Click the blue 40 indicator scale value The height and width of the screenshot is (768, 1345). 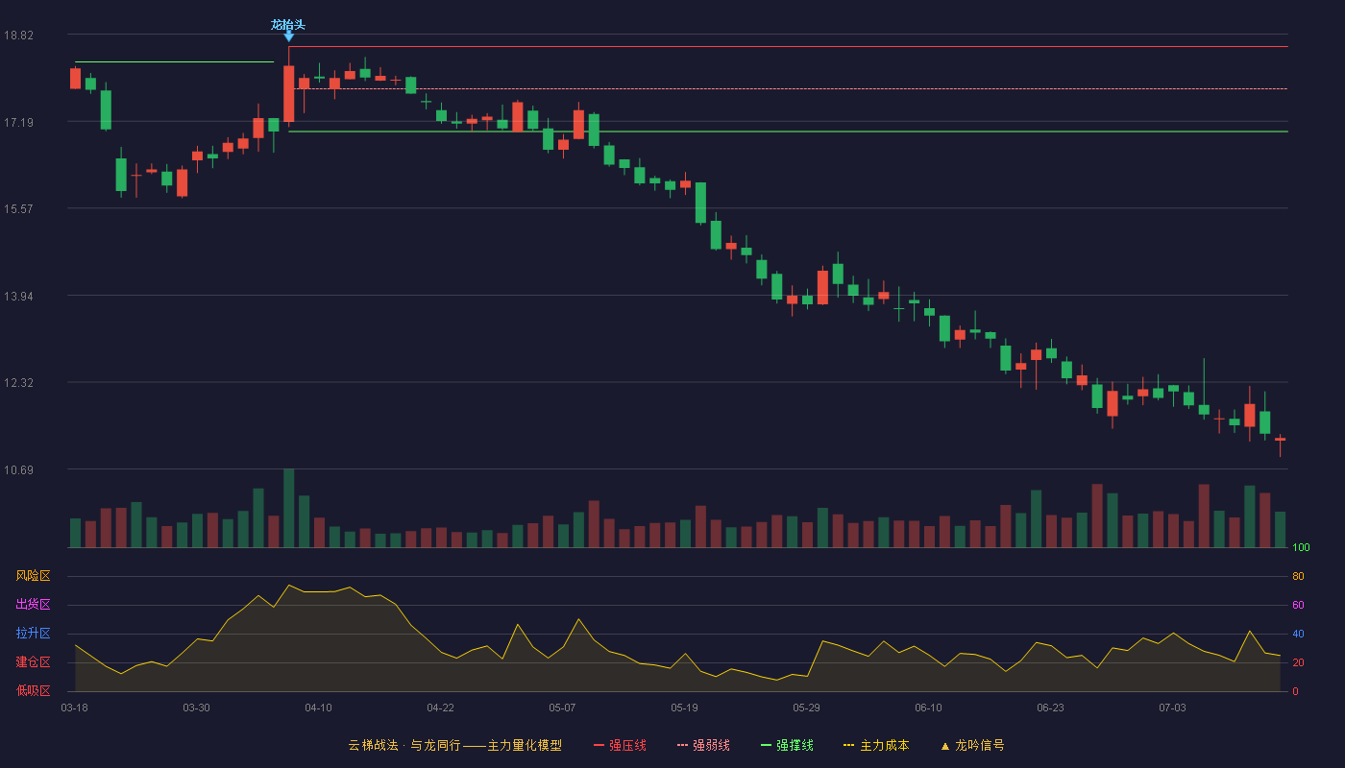click(x=1298, y=634)
